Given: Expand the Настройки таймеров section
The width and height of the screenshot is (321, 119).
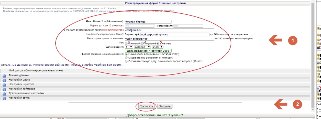Looking at the screenshot, I should 156,89.
